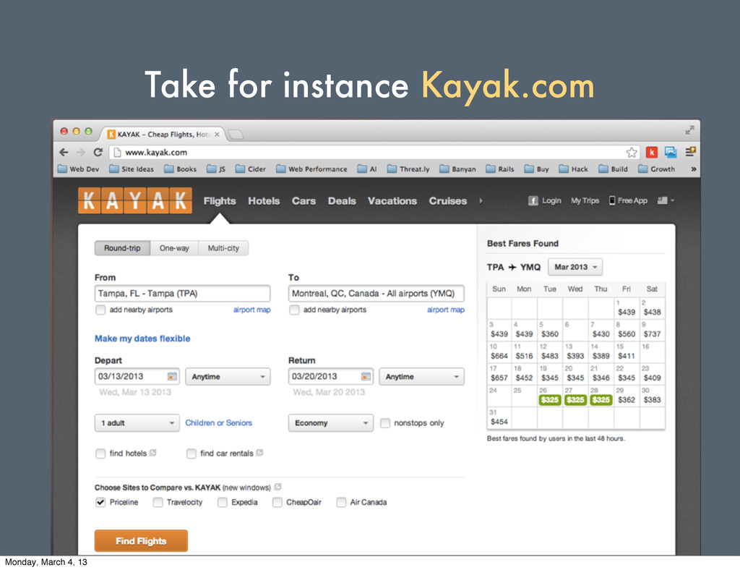Enable find hotels checkbox

click(x=100, y=454)
